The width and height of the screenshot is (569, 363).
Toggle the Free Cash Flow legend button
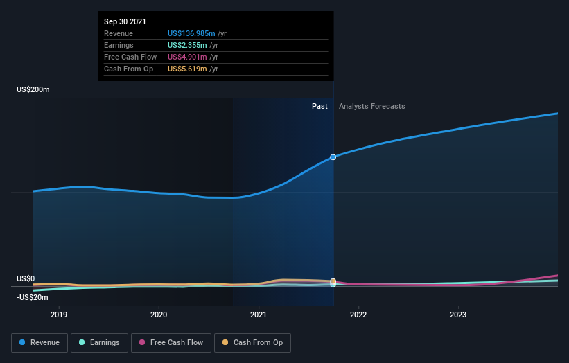coord(171,343)
